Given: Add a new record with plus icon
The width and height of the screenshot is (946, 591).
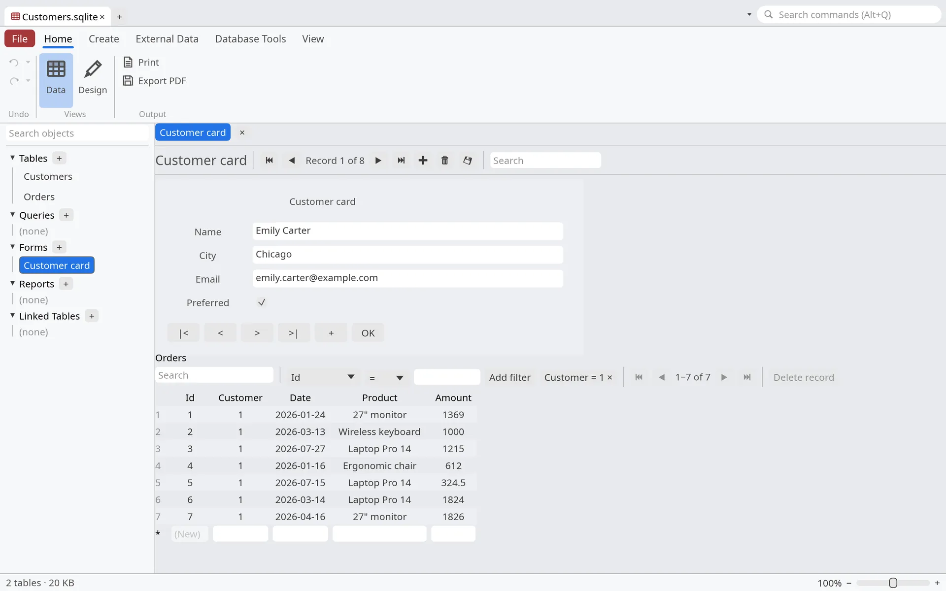Looking at the screenshot, I should (423, 161).
